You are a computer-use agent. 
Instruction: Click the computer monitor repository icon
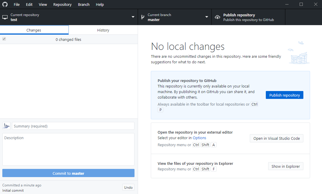tap(5, 17)
